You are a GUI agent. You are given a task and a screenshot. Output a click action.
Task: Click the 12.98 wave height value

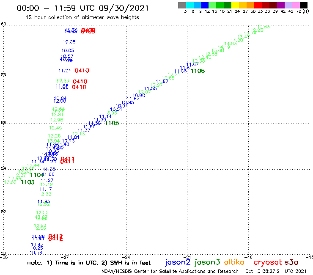point(57,120)
